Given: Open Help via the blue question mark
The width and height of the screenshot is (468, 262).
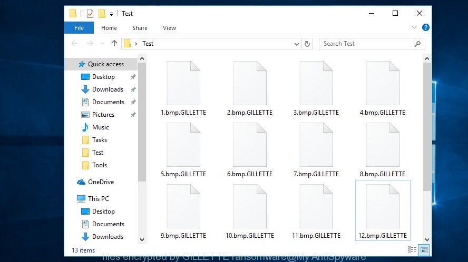Looking at the screenshot, I should pos(426,27).
